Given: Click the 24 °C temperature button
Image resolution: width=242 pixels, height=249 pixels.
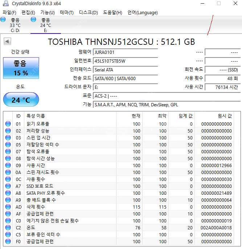Looking at the screenshot, I should tap(21, 100).
